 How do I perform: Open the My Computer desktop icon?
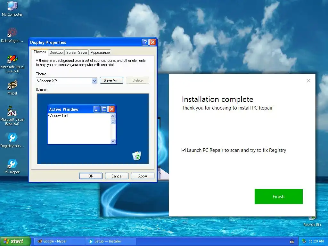coord(12,8)
